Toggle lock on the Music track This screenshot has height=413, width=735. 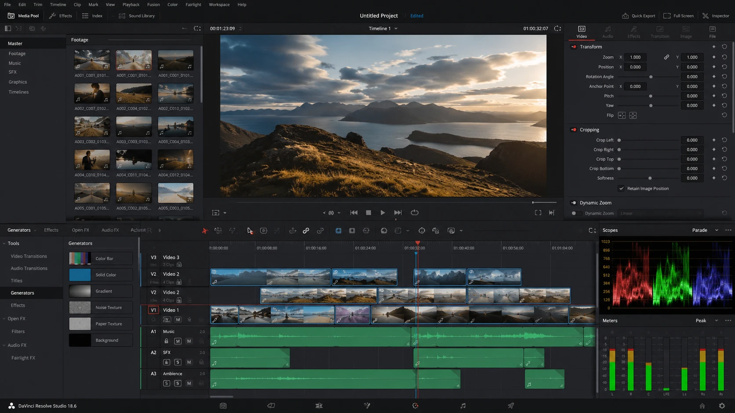(166, 341)
